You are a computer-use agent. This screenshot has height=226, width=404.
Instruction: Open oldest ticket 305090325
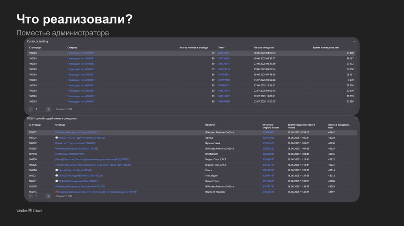pyautogui.click(x=268, y=148)
